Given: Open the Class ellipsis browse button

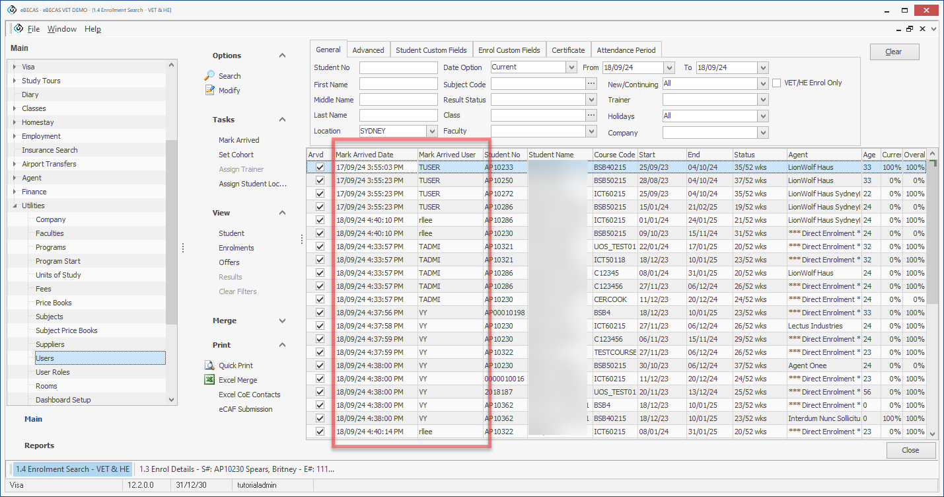Looking at the screenshot, I should coord(591,116).
